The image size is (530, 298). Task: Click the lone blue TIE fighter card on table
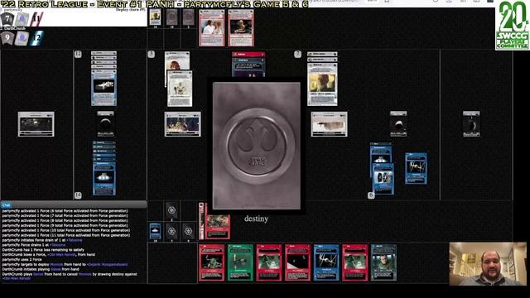click(416, 168)
